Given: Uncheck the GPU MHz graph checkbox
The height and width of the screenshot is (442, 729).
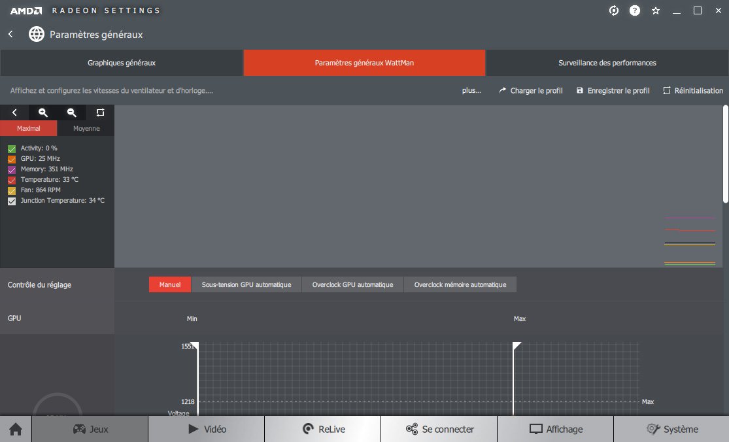Looking at the screenshot, I should click(12, 160).
